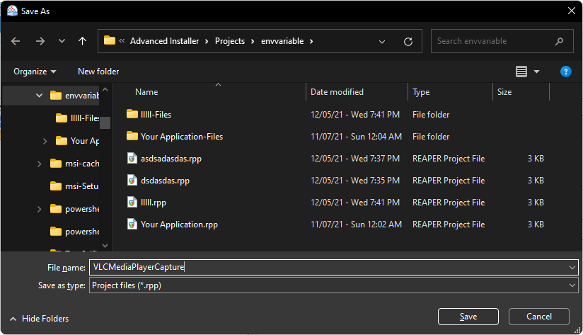Select Your Application.rpp file
Screen dimensions: 583x335
[179, 225]
